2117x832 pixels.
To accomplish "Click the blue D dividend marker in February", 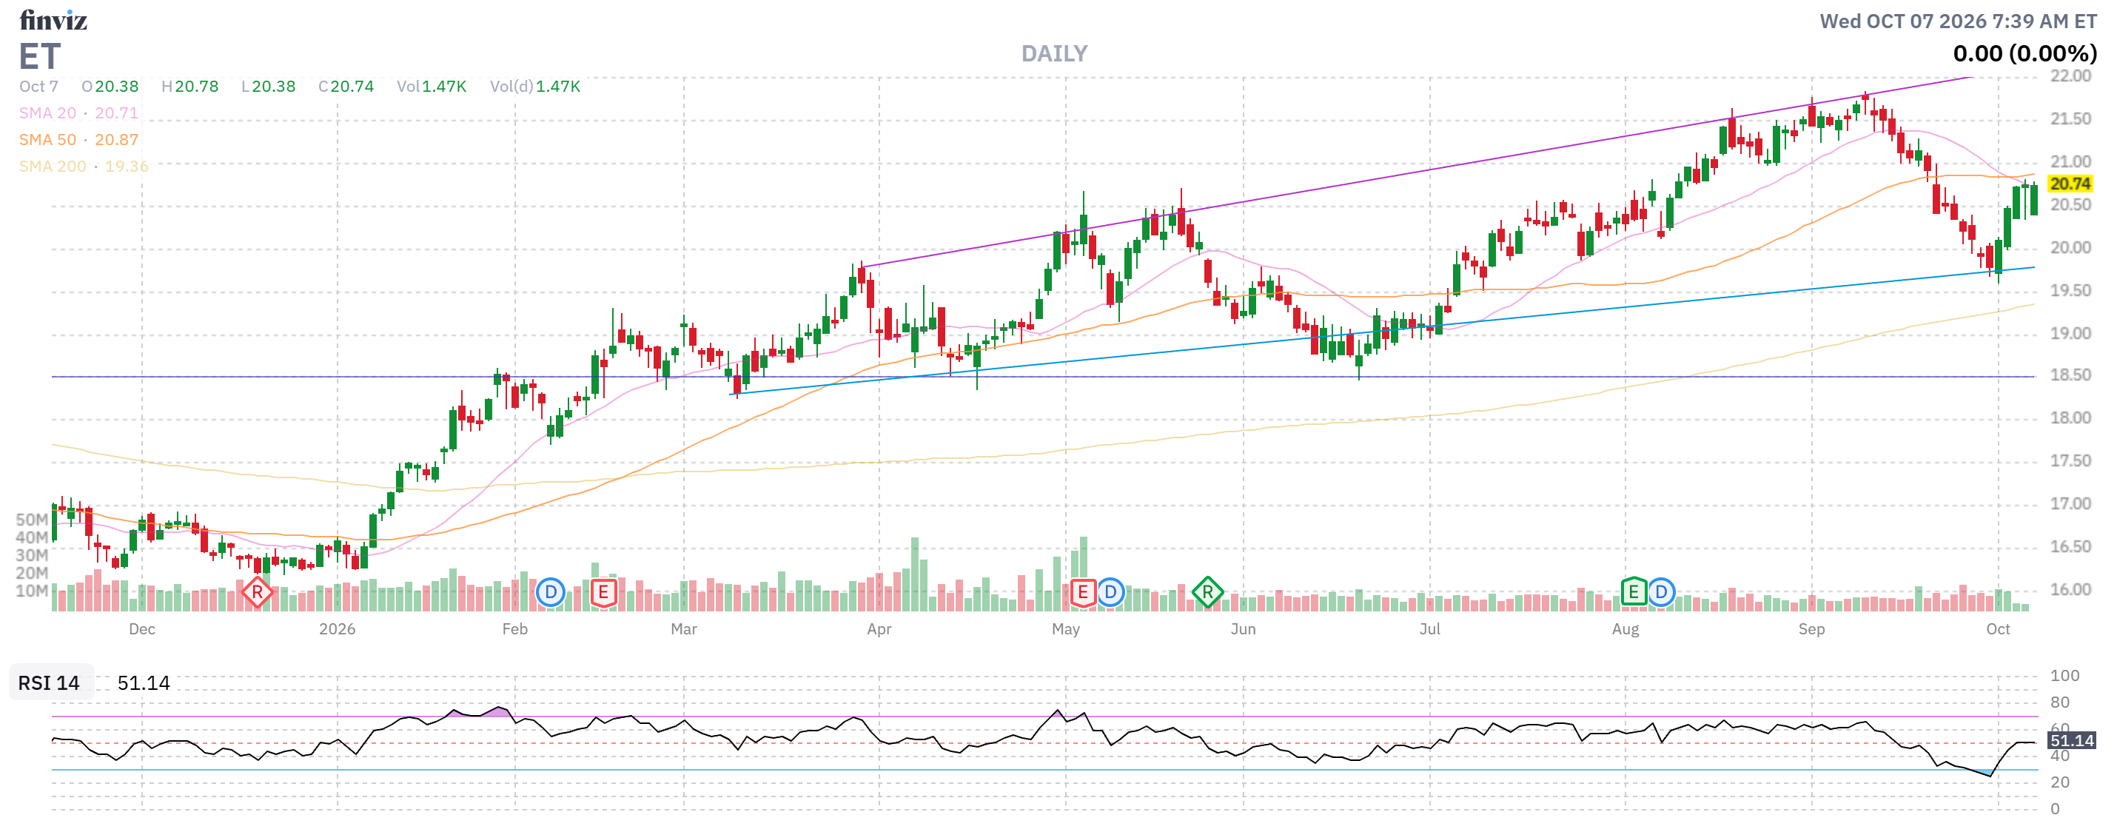I will click(551, 592).
